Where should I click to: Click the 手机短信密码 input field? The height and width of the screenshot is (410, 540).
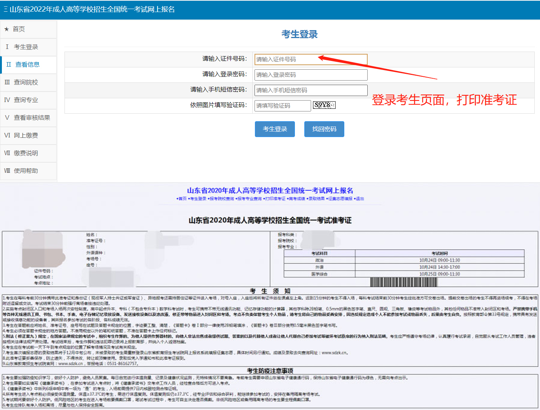coord(311,90)
